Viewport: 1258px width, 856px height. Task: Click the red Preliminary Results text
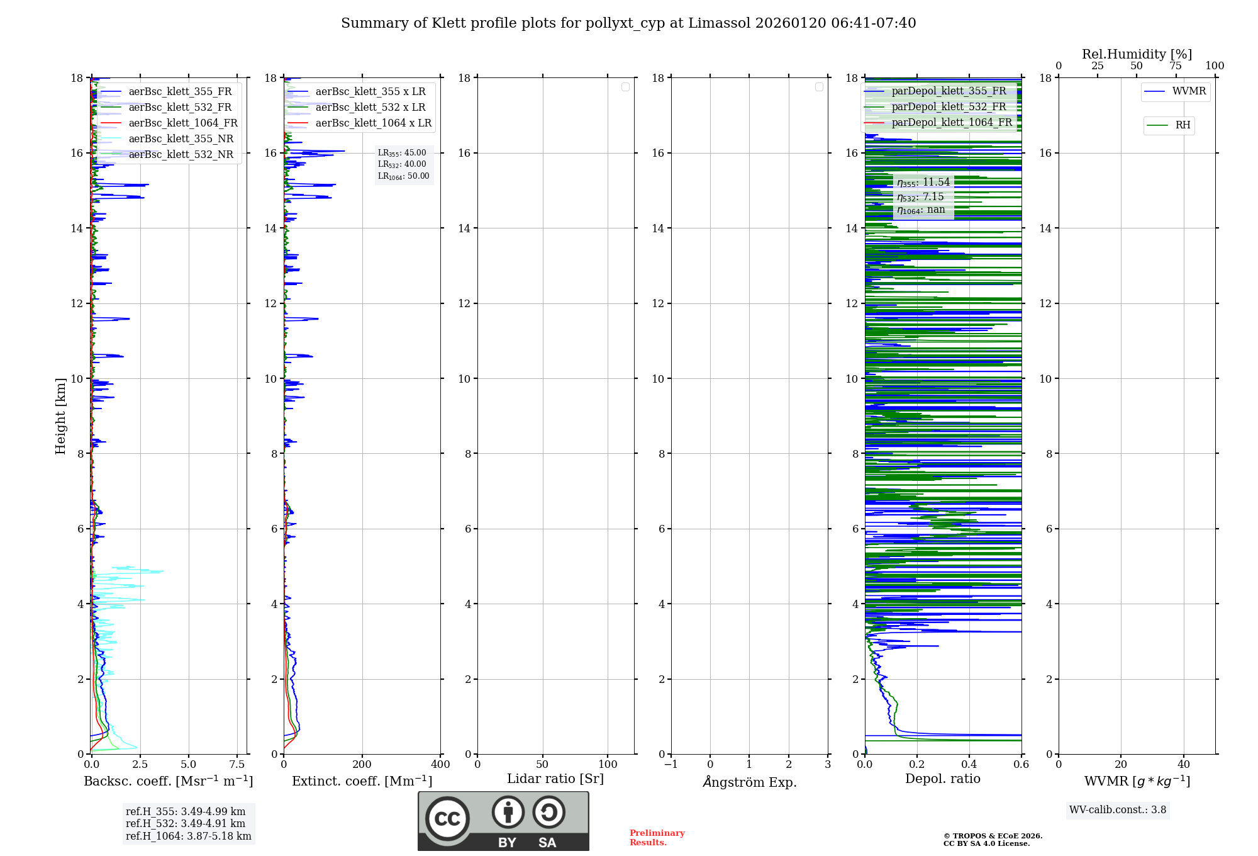(x=657, y=837)
